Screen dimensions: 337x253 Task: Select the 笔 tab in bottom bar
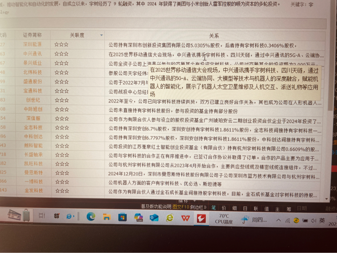click(x=213, y=208)
